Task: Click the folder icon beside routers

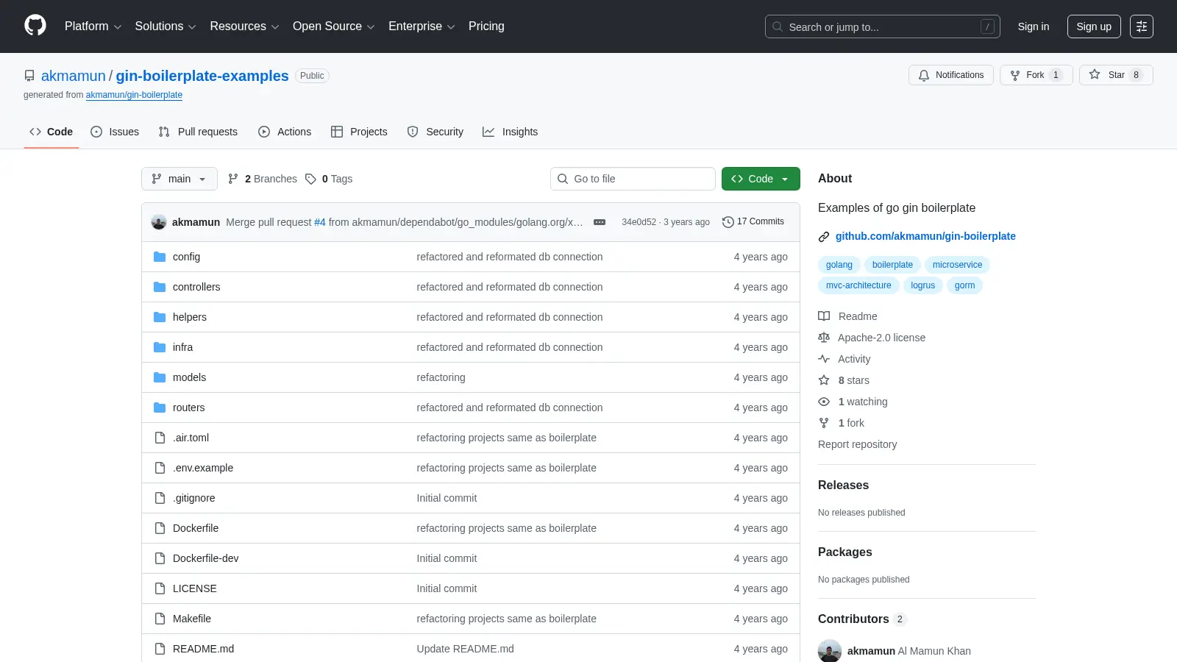Action: coord(160,407)
